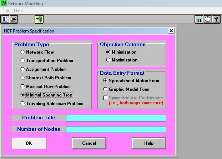The width and height of the screenshot is (222, 159).
Task: Close the NET Problem Specification dialog
Action: coord(171,31)
